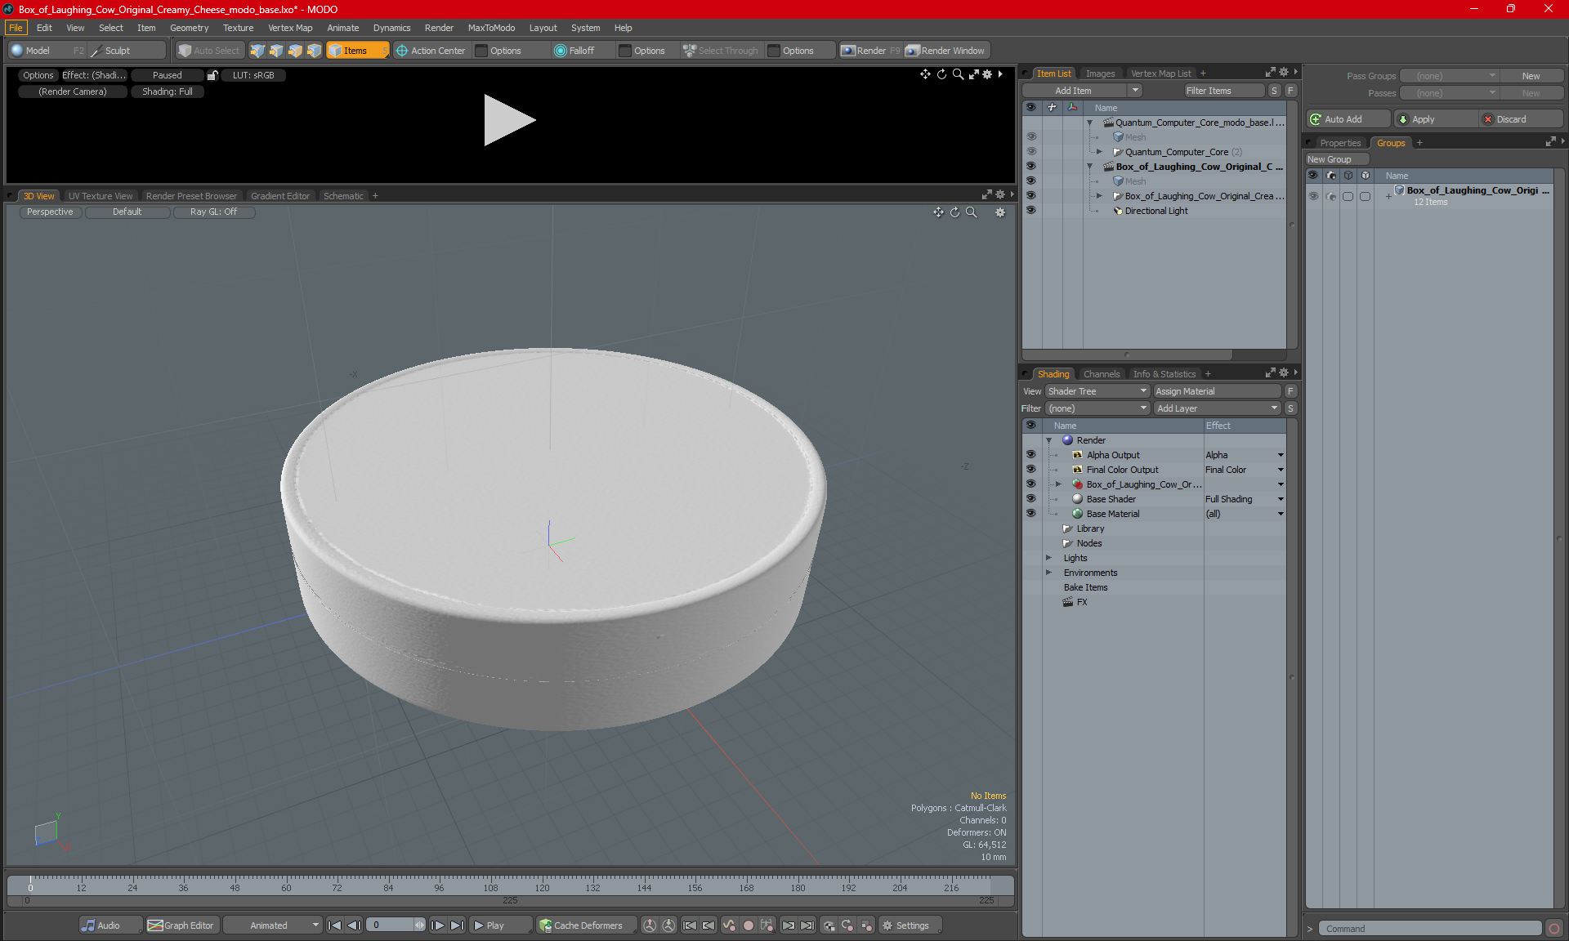Open the Render Window

[946, 51]
